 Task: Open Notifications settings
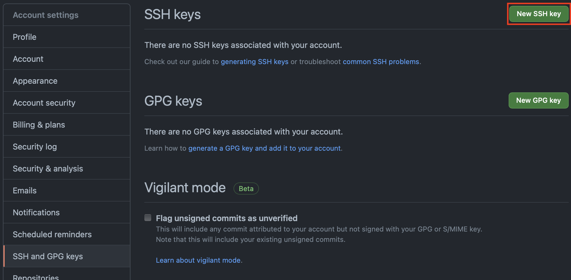67,212
